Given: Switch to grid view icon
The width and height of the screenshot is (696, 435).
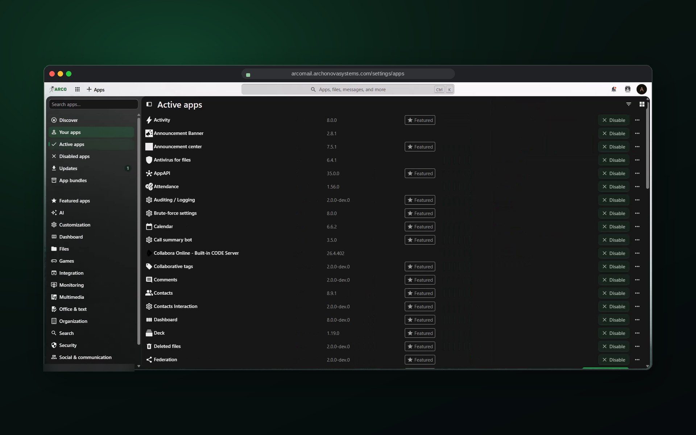Looking at the screenshot, I should (x=642, y=104).
